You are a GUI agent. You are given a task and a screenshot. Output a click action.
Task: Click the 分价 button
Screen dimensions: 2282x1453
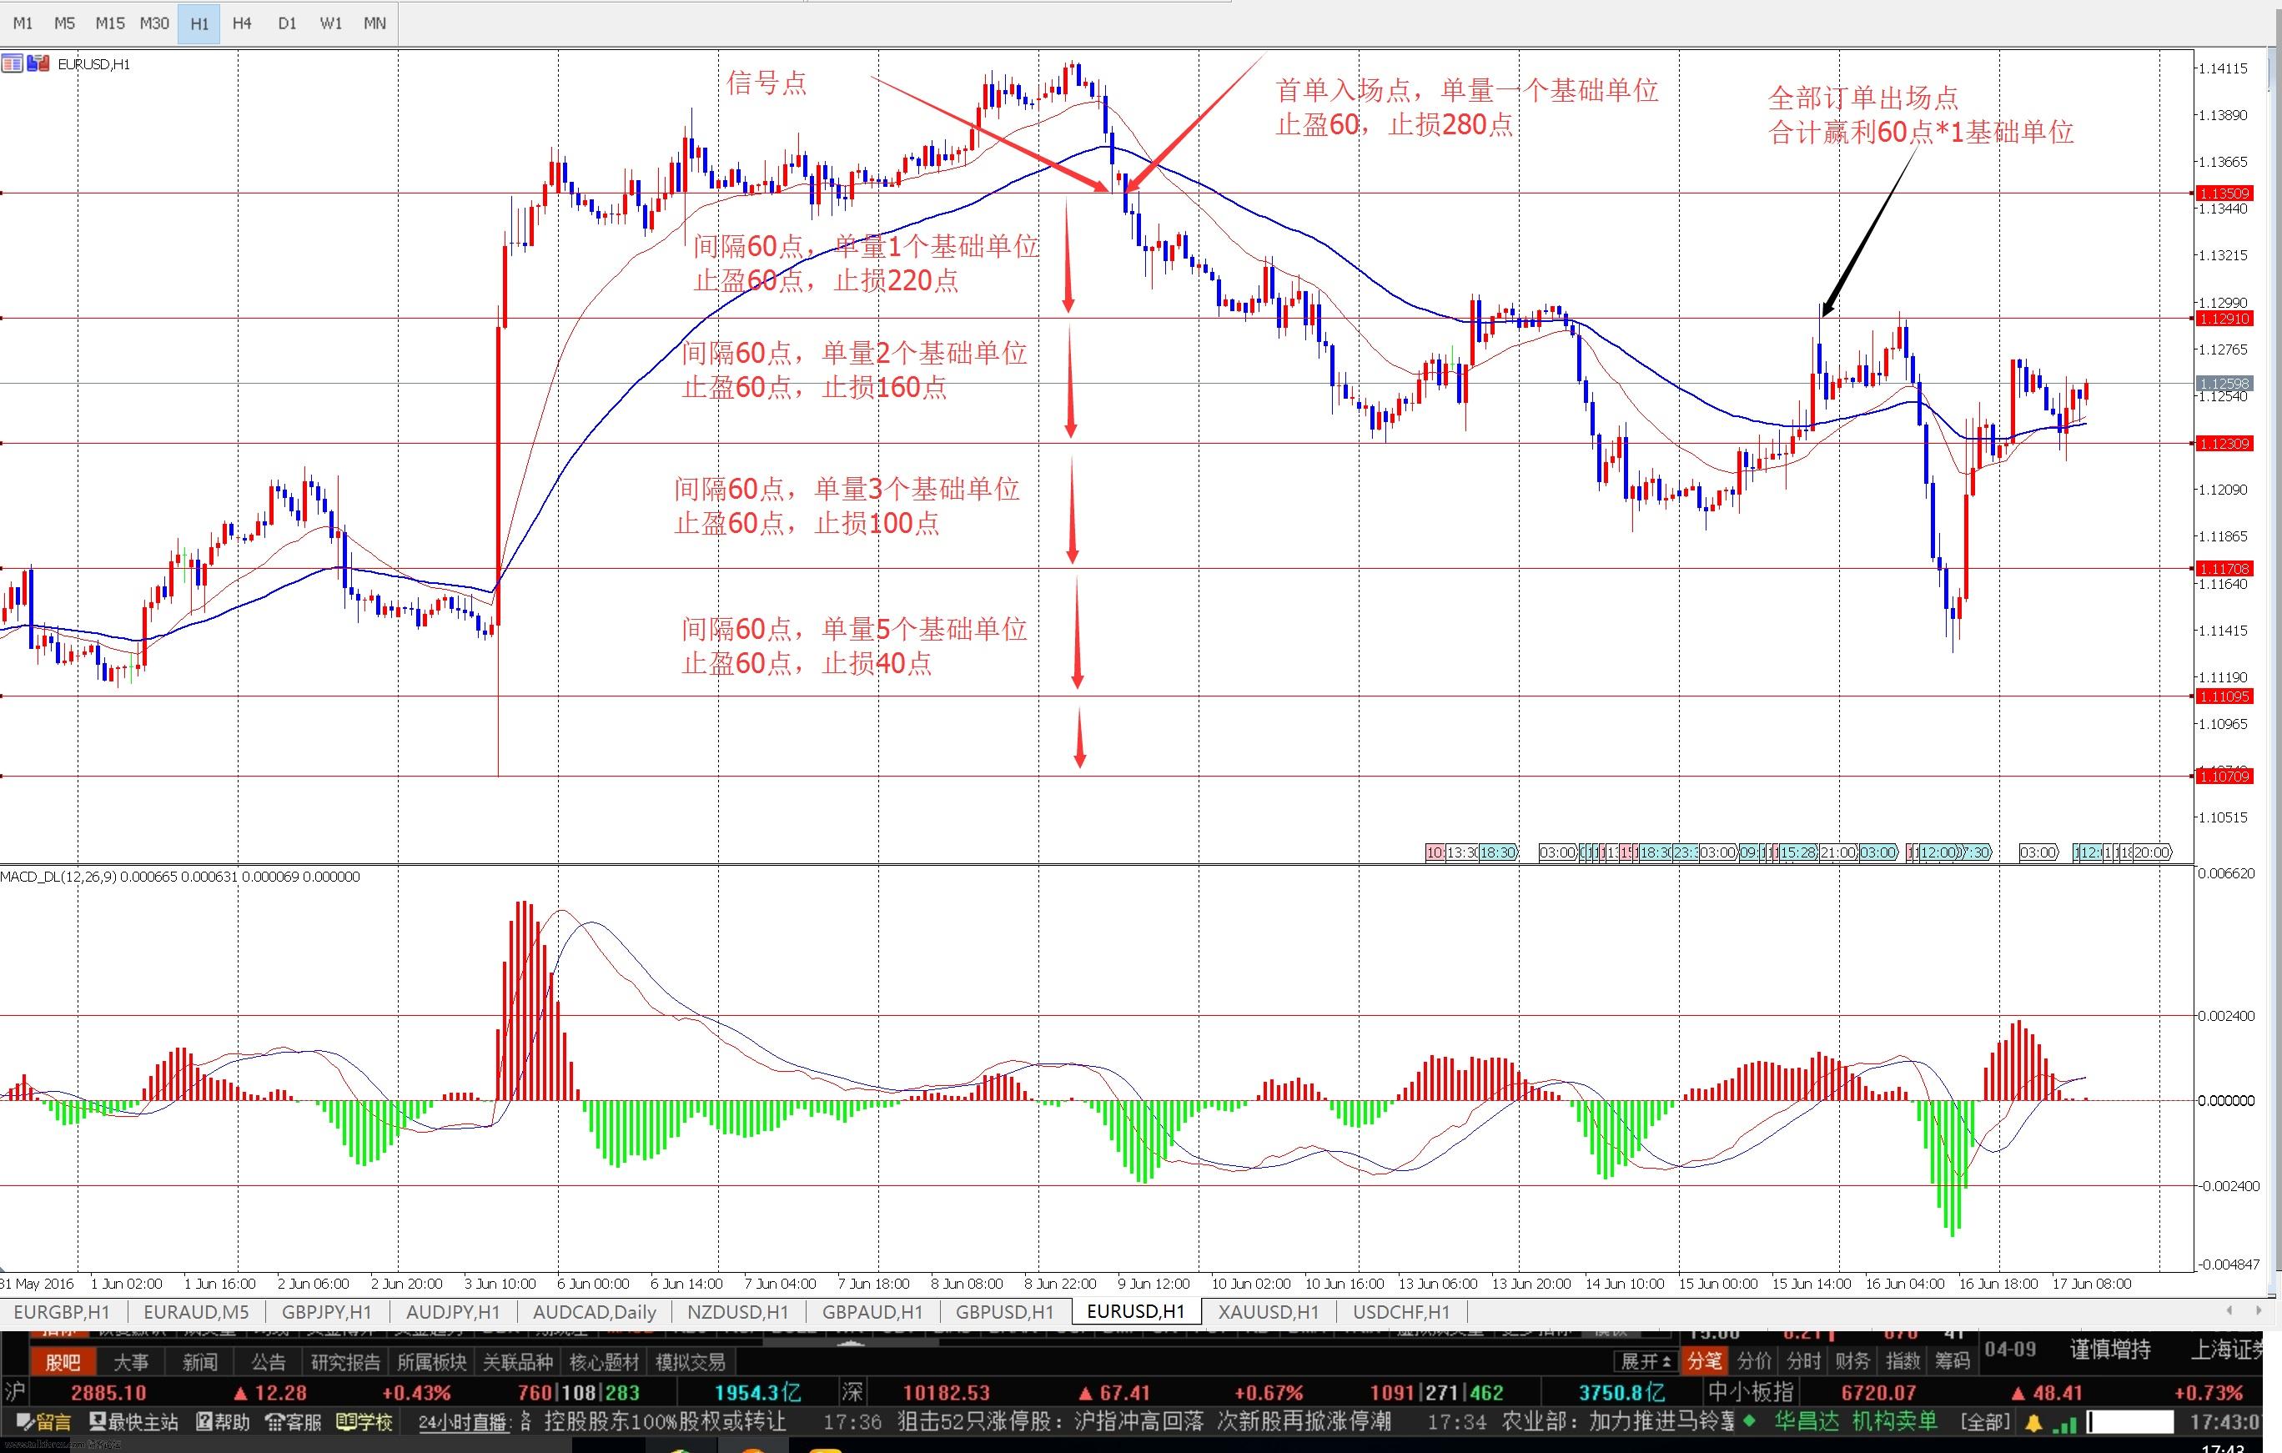[x=1754, y=1361]
